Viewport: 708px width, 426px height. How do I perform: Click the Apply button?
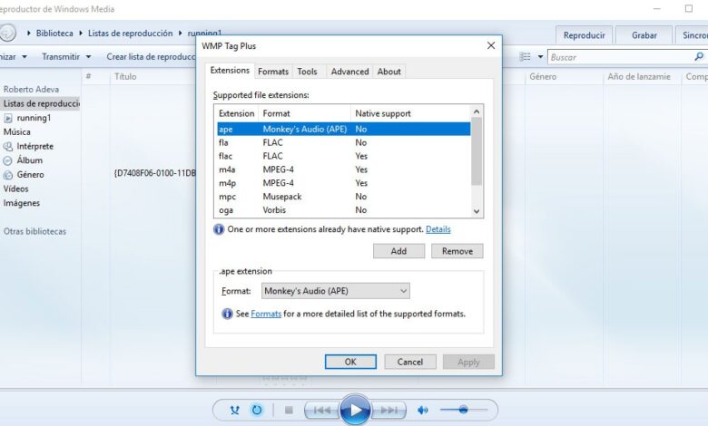pyautogui.click(x=468, y=362)
